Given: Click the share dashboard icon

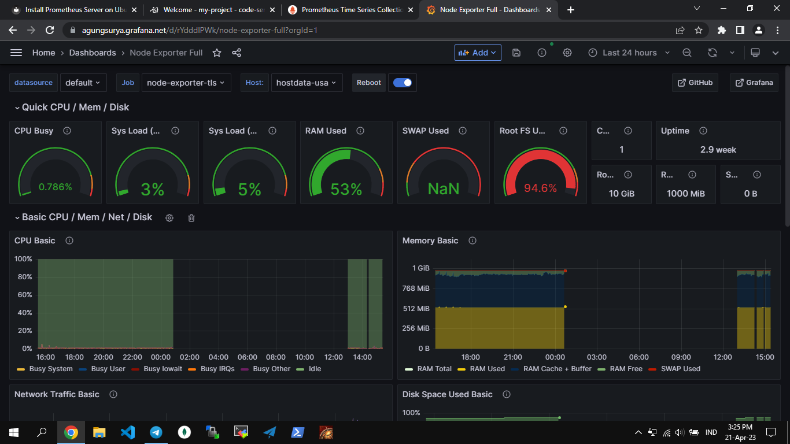Looking at the screenshot, I should pos(237,53).
